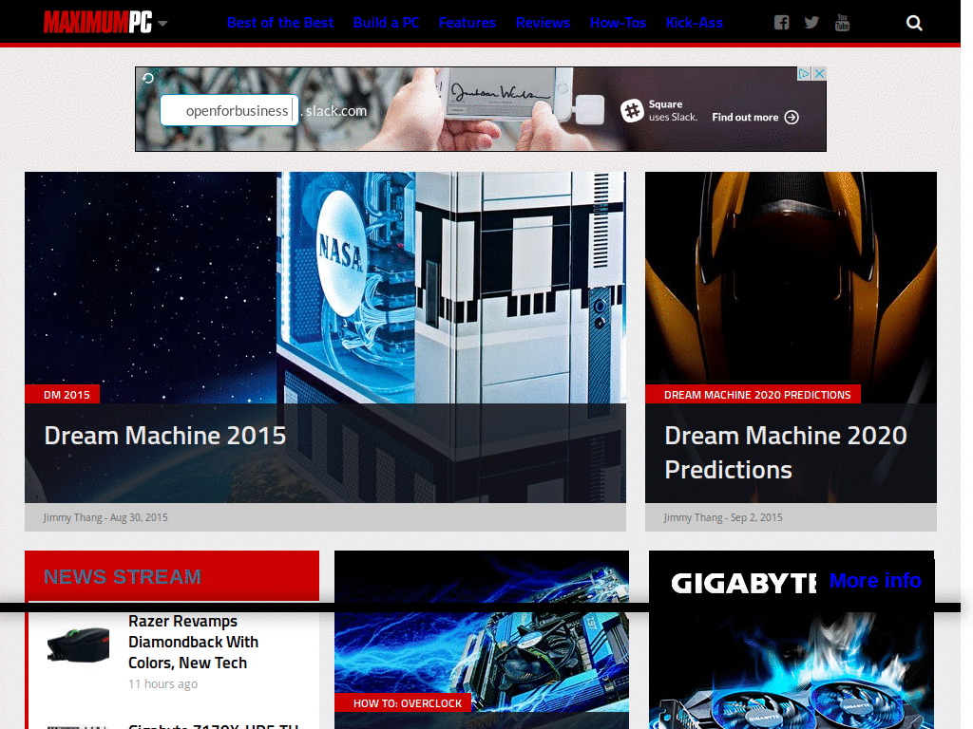Expand the dropdown arrow beside MaximumPC logo

click(162, 24)
